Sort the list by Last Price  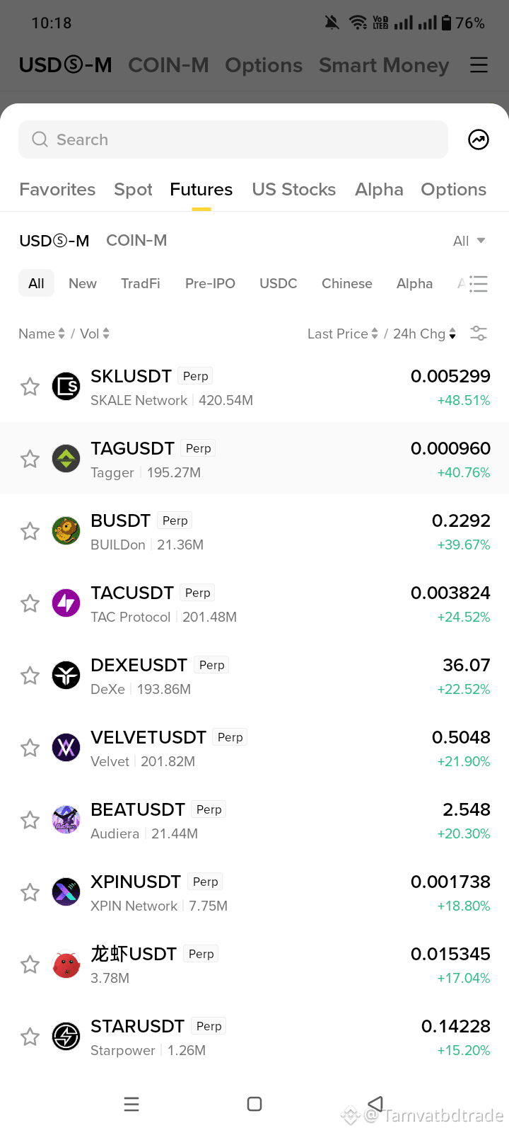pos(343,334)
